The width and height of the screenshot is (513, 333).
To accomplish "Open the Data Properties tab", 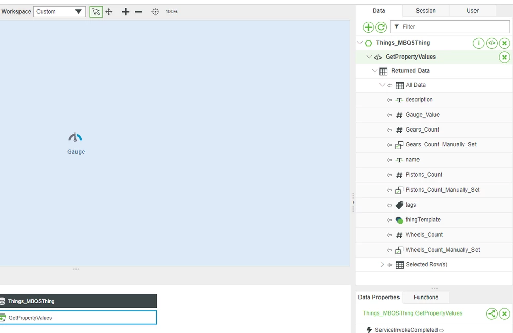I will [x=379, y=298].
